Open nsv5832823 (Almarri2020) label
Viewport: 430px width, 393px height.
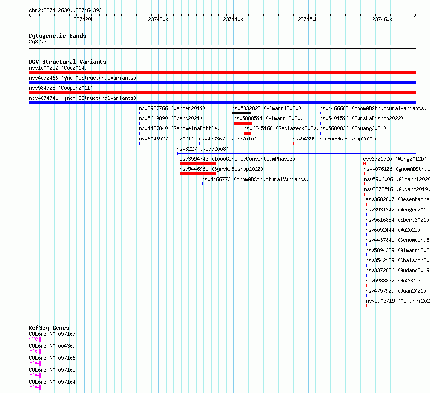pos(266,108)
